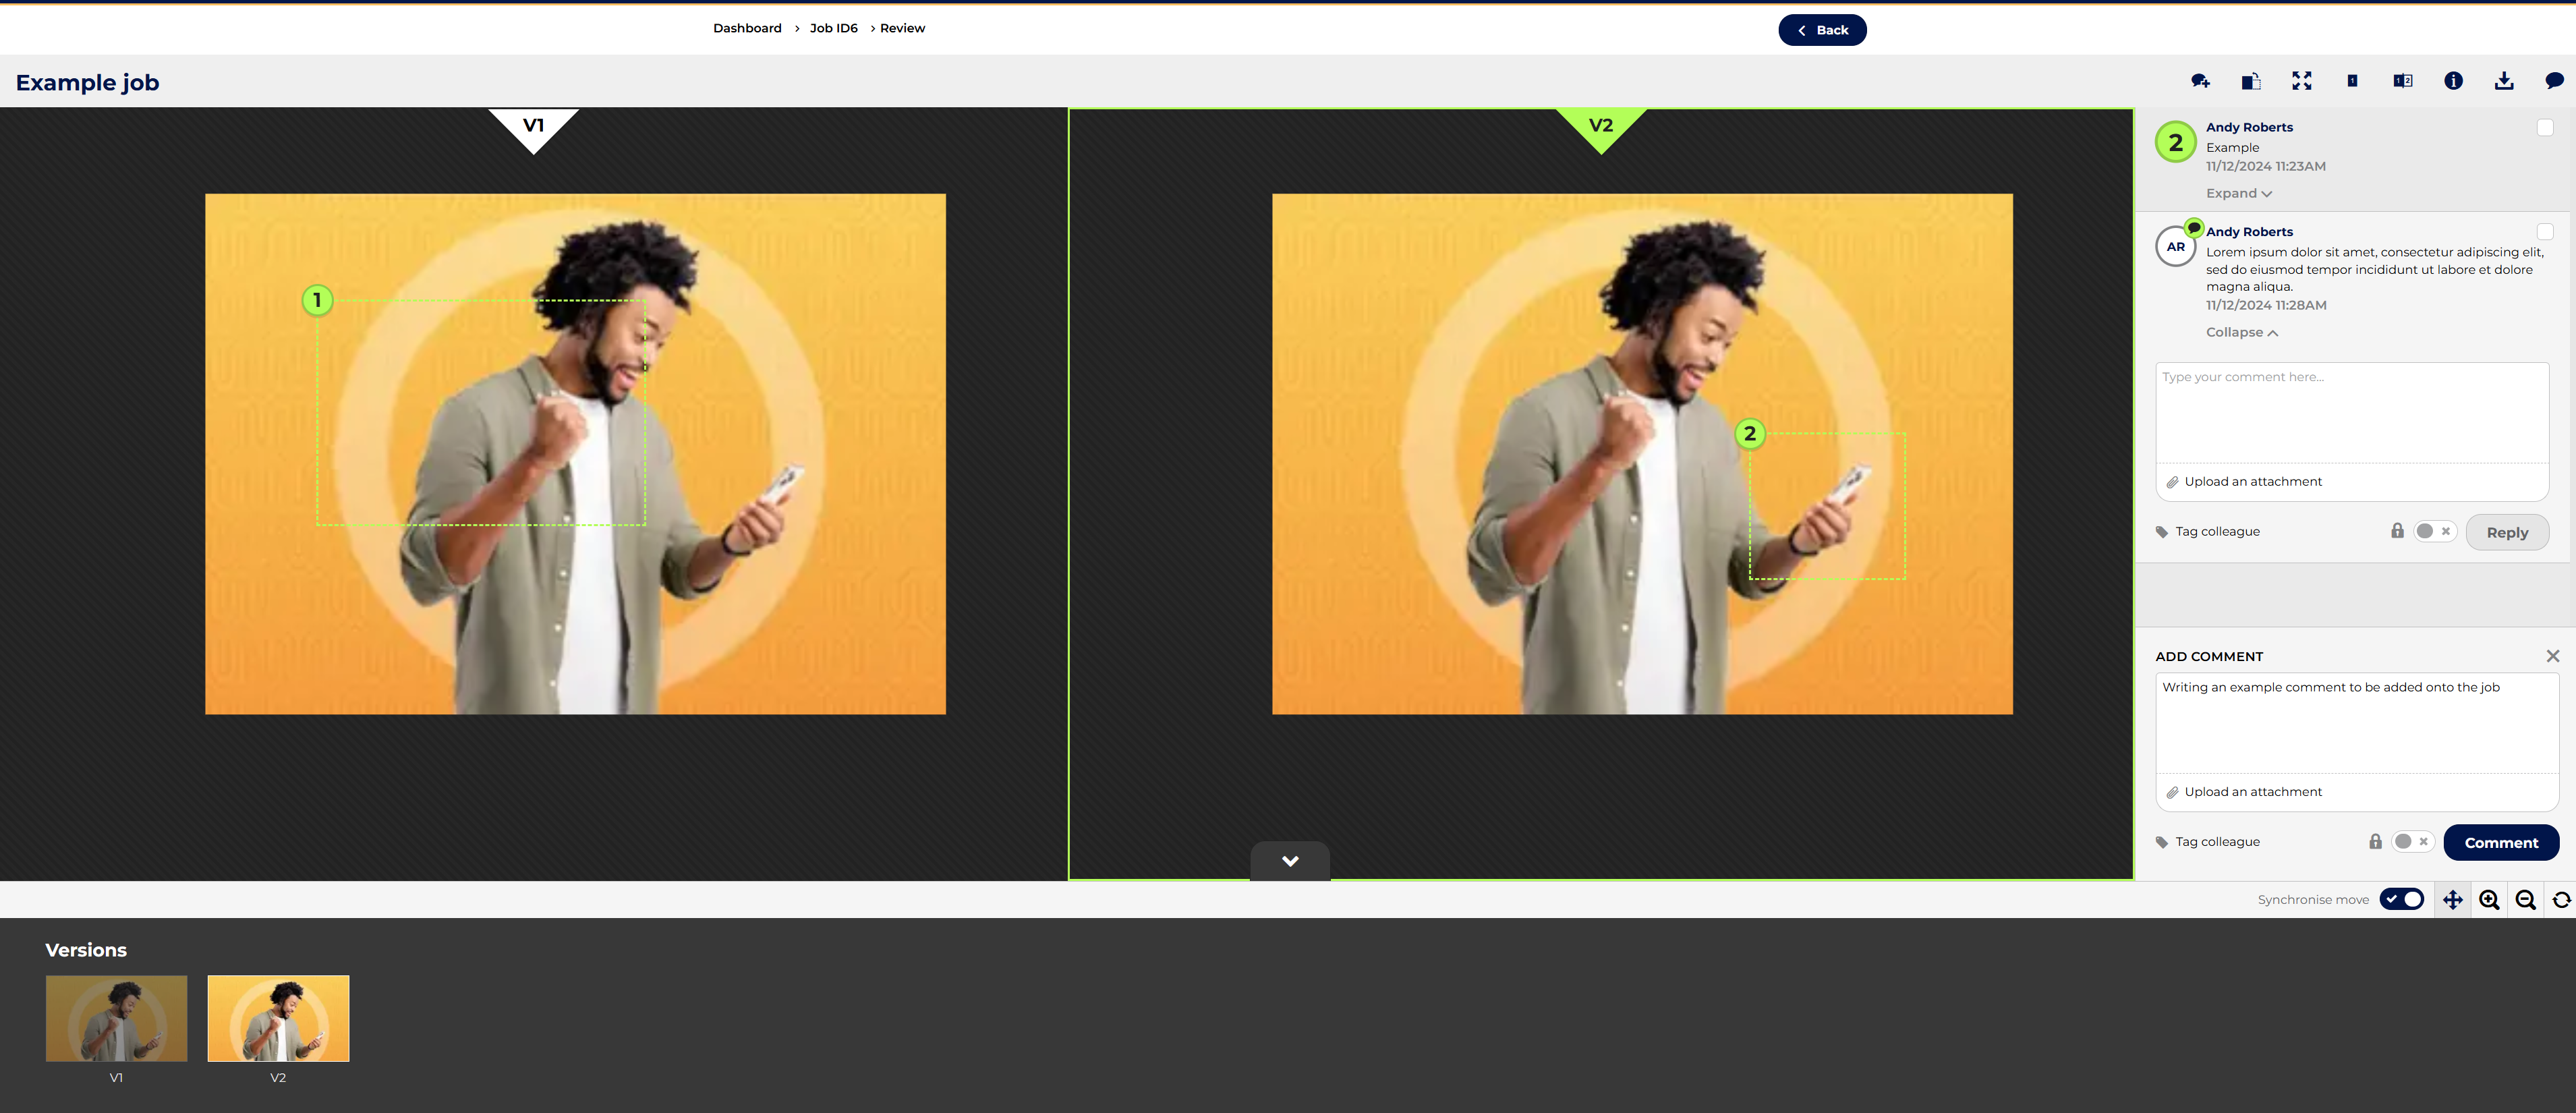This screenshot has height=1113, width=2576.
Task: Click the download icon
Action: [x=2503, y=81]
